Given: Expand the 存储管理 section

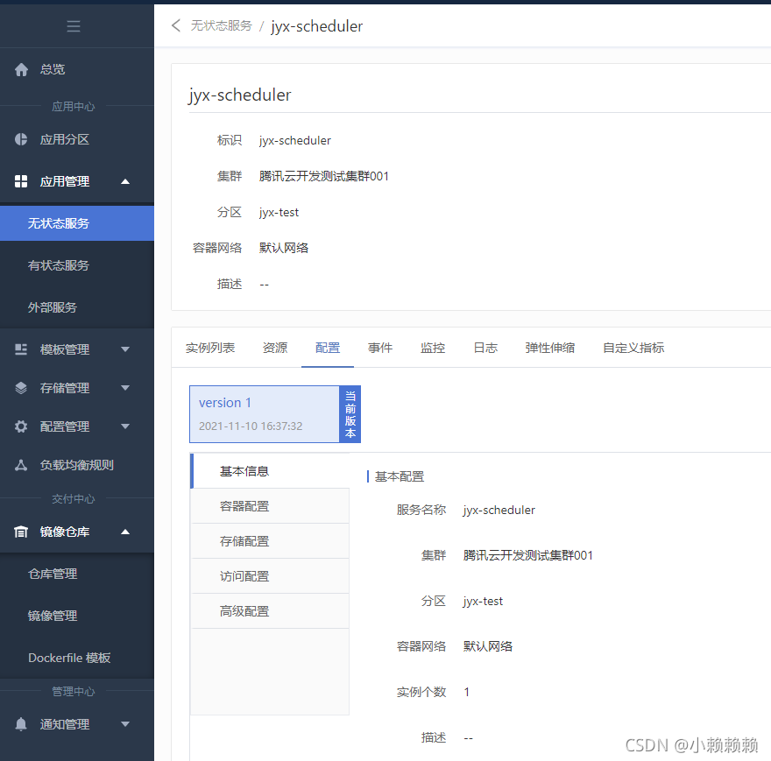Looking at the screenshot, I should 125,388.
